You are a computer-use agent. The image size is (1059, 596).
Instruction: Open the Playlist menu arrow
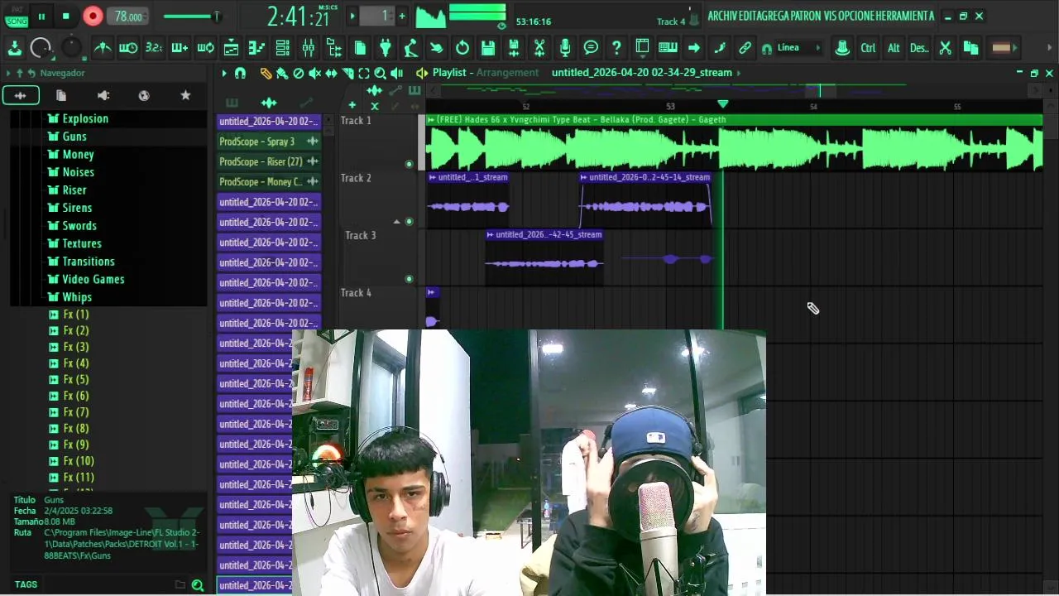(223, 73)
